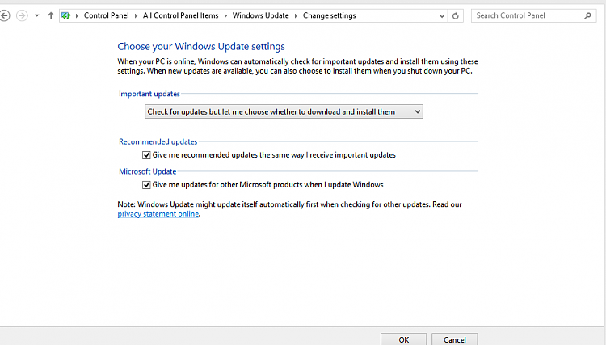Click the Microsoft Update section label
Screen dimensions: 606x345
click(x=148, y=171)
